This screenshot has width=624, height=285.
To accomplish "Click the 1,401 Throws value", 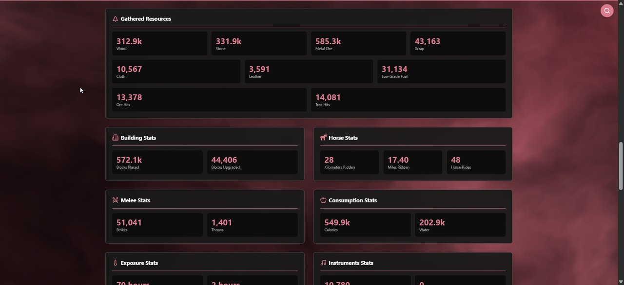I will [222, 223].
